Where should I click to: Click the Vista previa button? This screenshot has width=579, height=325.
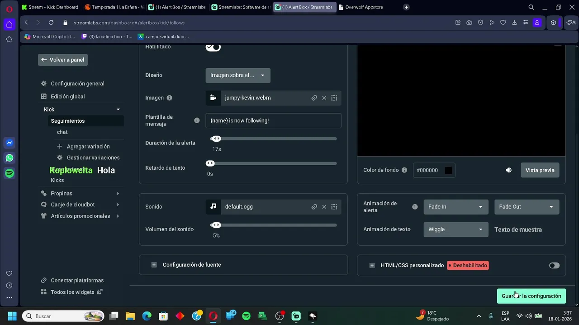(x=540, y=170)
